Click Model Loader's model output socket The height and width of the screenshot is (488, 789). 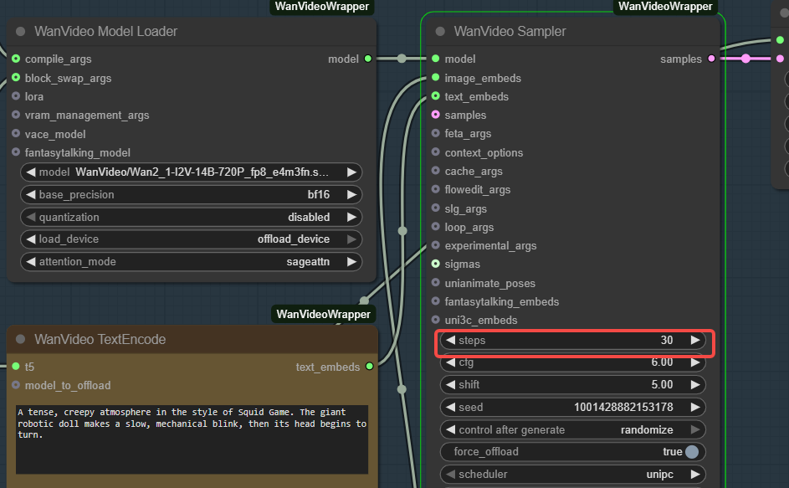pos(368,59)
